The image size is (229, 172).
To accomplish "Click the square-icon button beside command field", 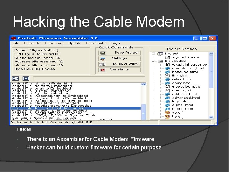I will pyautogui.click(x=26, y=79).
